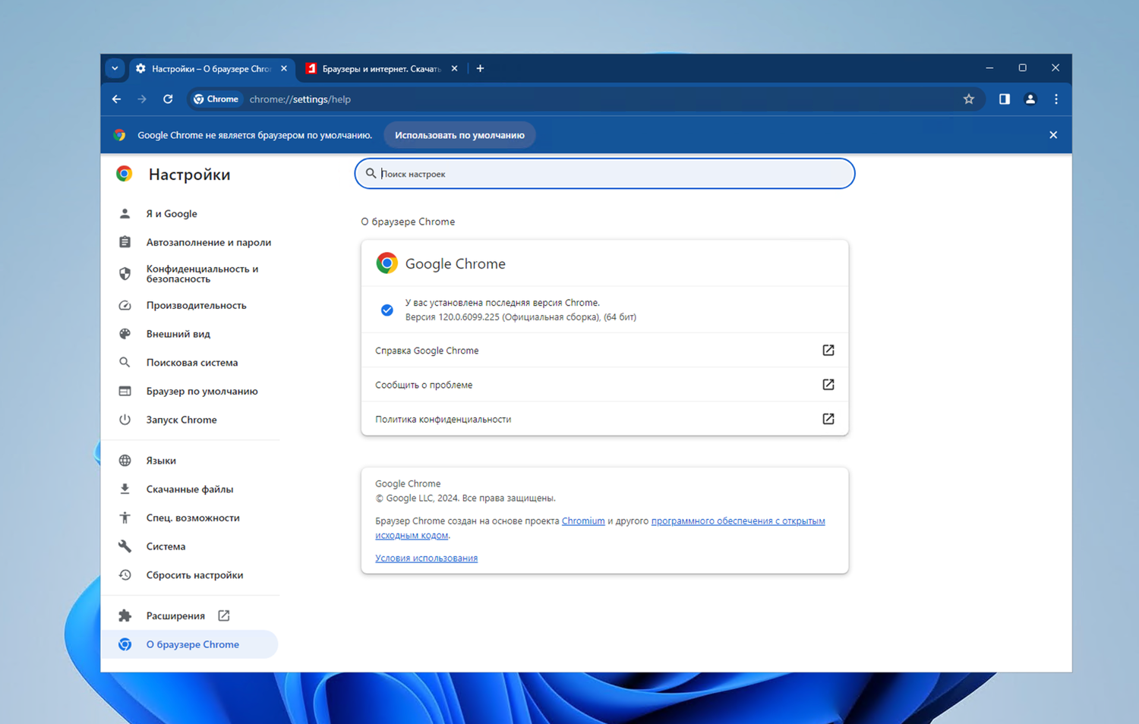
Task: Click the person icon beside Я и Google
Action: pos(125,214)
